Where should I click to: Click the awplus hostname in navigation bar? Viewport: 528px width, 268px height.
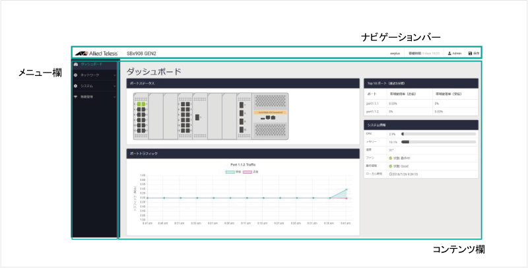[395, 53]
